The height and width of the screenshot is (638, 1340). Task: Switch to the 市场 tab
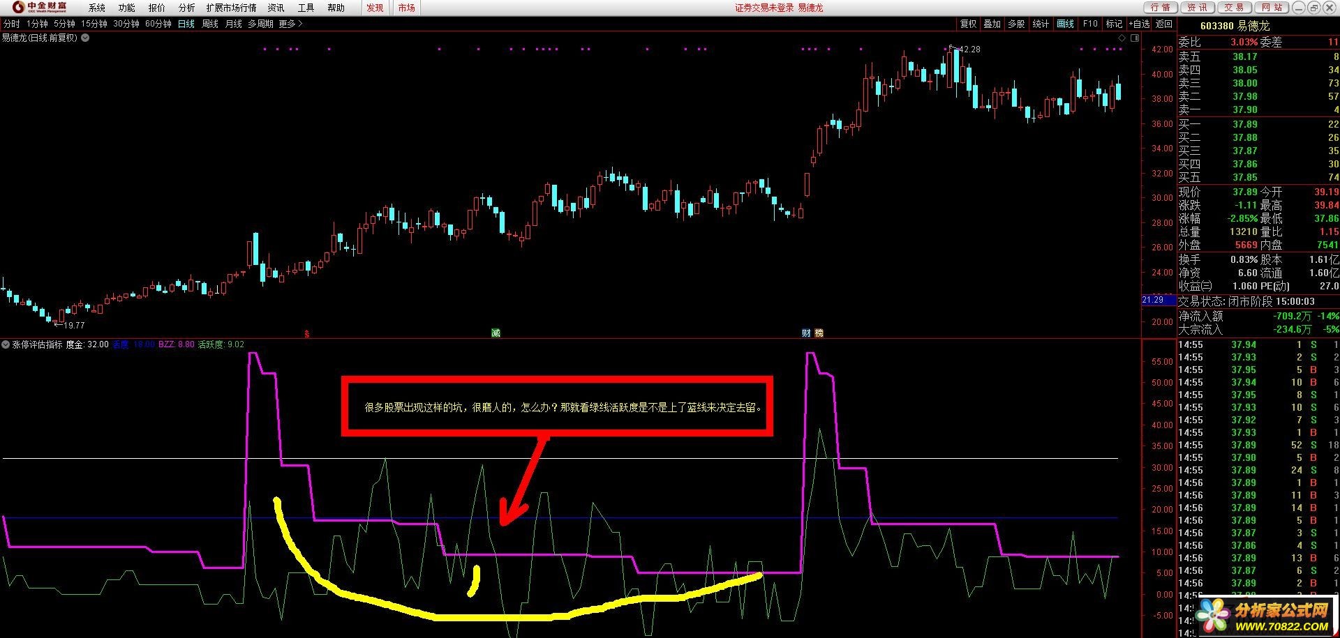point(406,8)
